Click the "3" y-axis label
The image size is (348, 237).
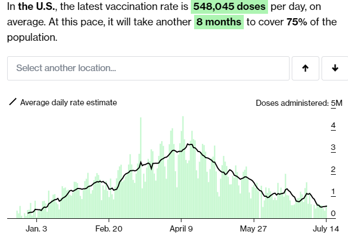pos(333,148)
